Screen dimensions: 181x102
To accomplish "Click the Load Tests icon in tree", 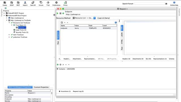I will (14, 30).
